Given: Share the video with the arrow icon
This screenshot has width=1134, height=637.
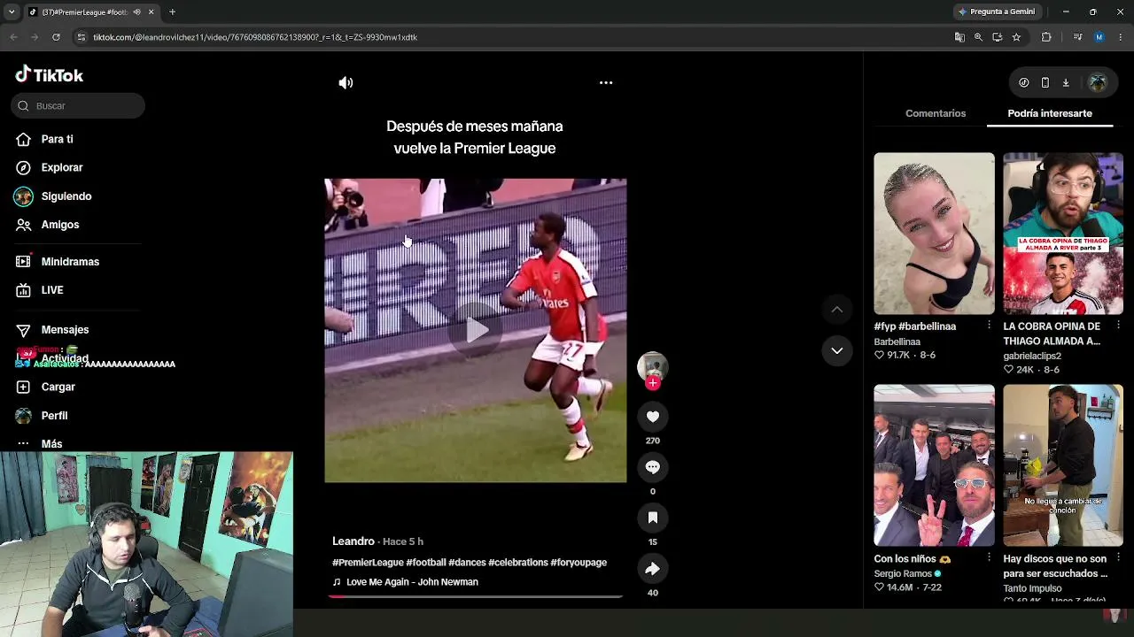Looking at the screenshot, I should point(653,568).
